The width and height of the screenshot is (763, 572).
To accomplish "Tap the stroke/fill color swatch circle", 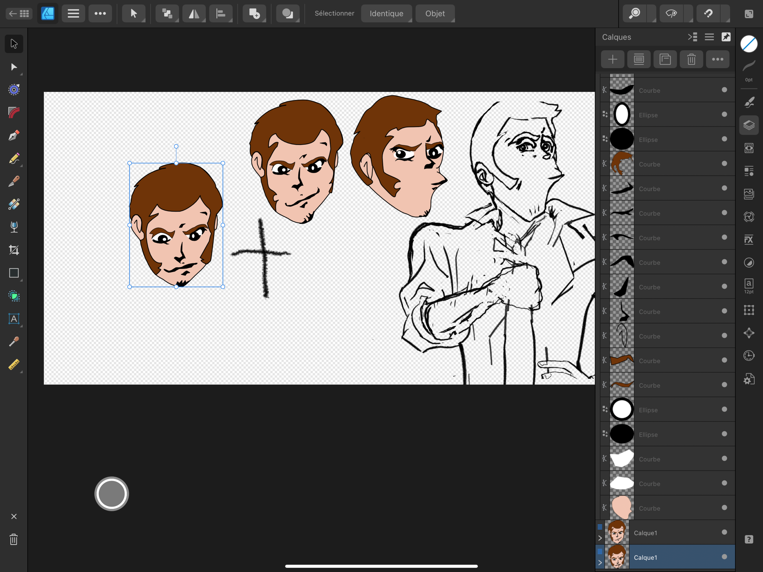I will click(x=749, y=44).
